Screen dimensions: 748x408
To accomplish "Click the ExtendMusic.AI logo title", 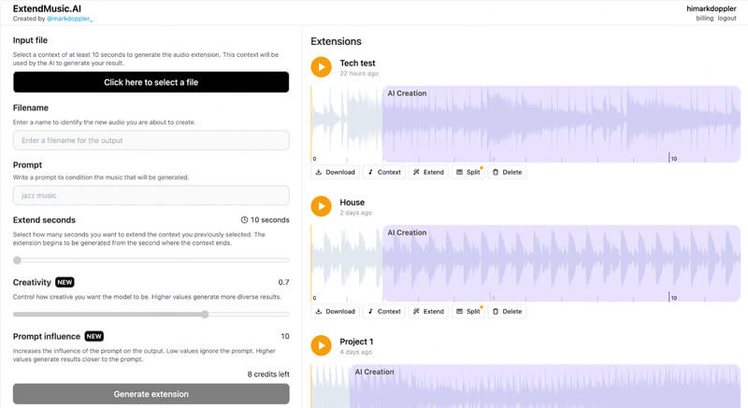I will click(x=47, y=8).
